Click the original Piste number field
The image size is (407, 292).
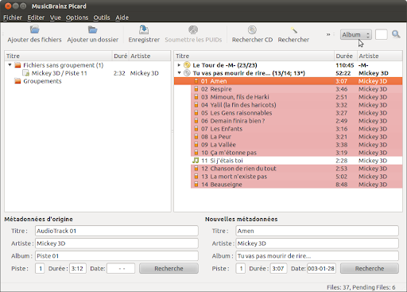[40, 268]
